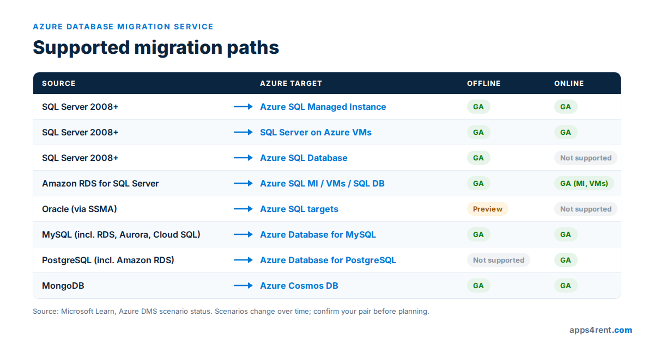Click SQL Server 2008+ in Managed Instance row
This screenshot has height=348, width=654.
pyautogui.click(x=80, y=107)
